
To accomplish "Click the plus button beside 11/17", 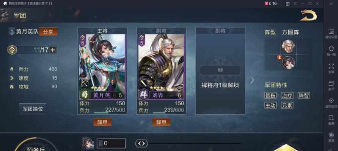I will pos(53,50).
